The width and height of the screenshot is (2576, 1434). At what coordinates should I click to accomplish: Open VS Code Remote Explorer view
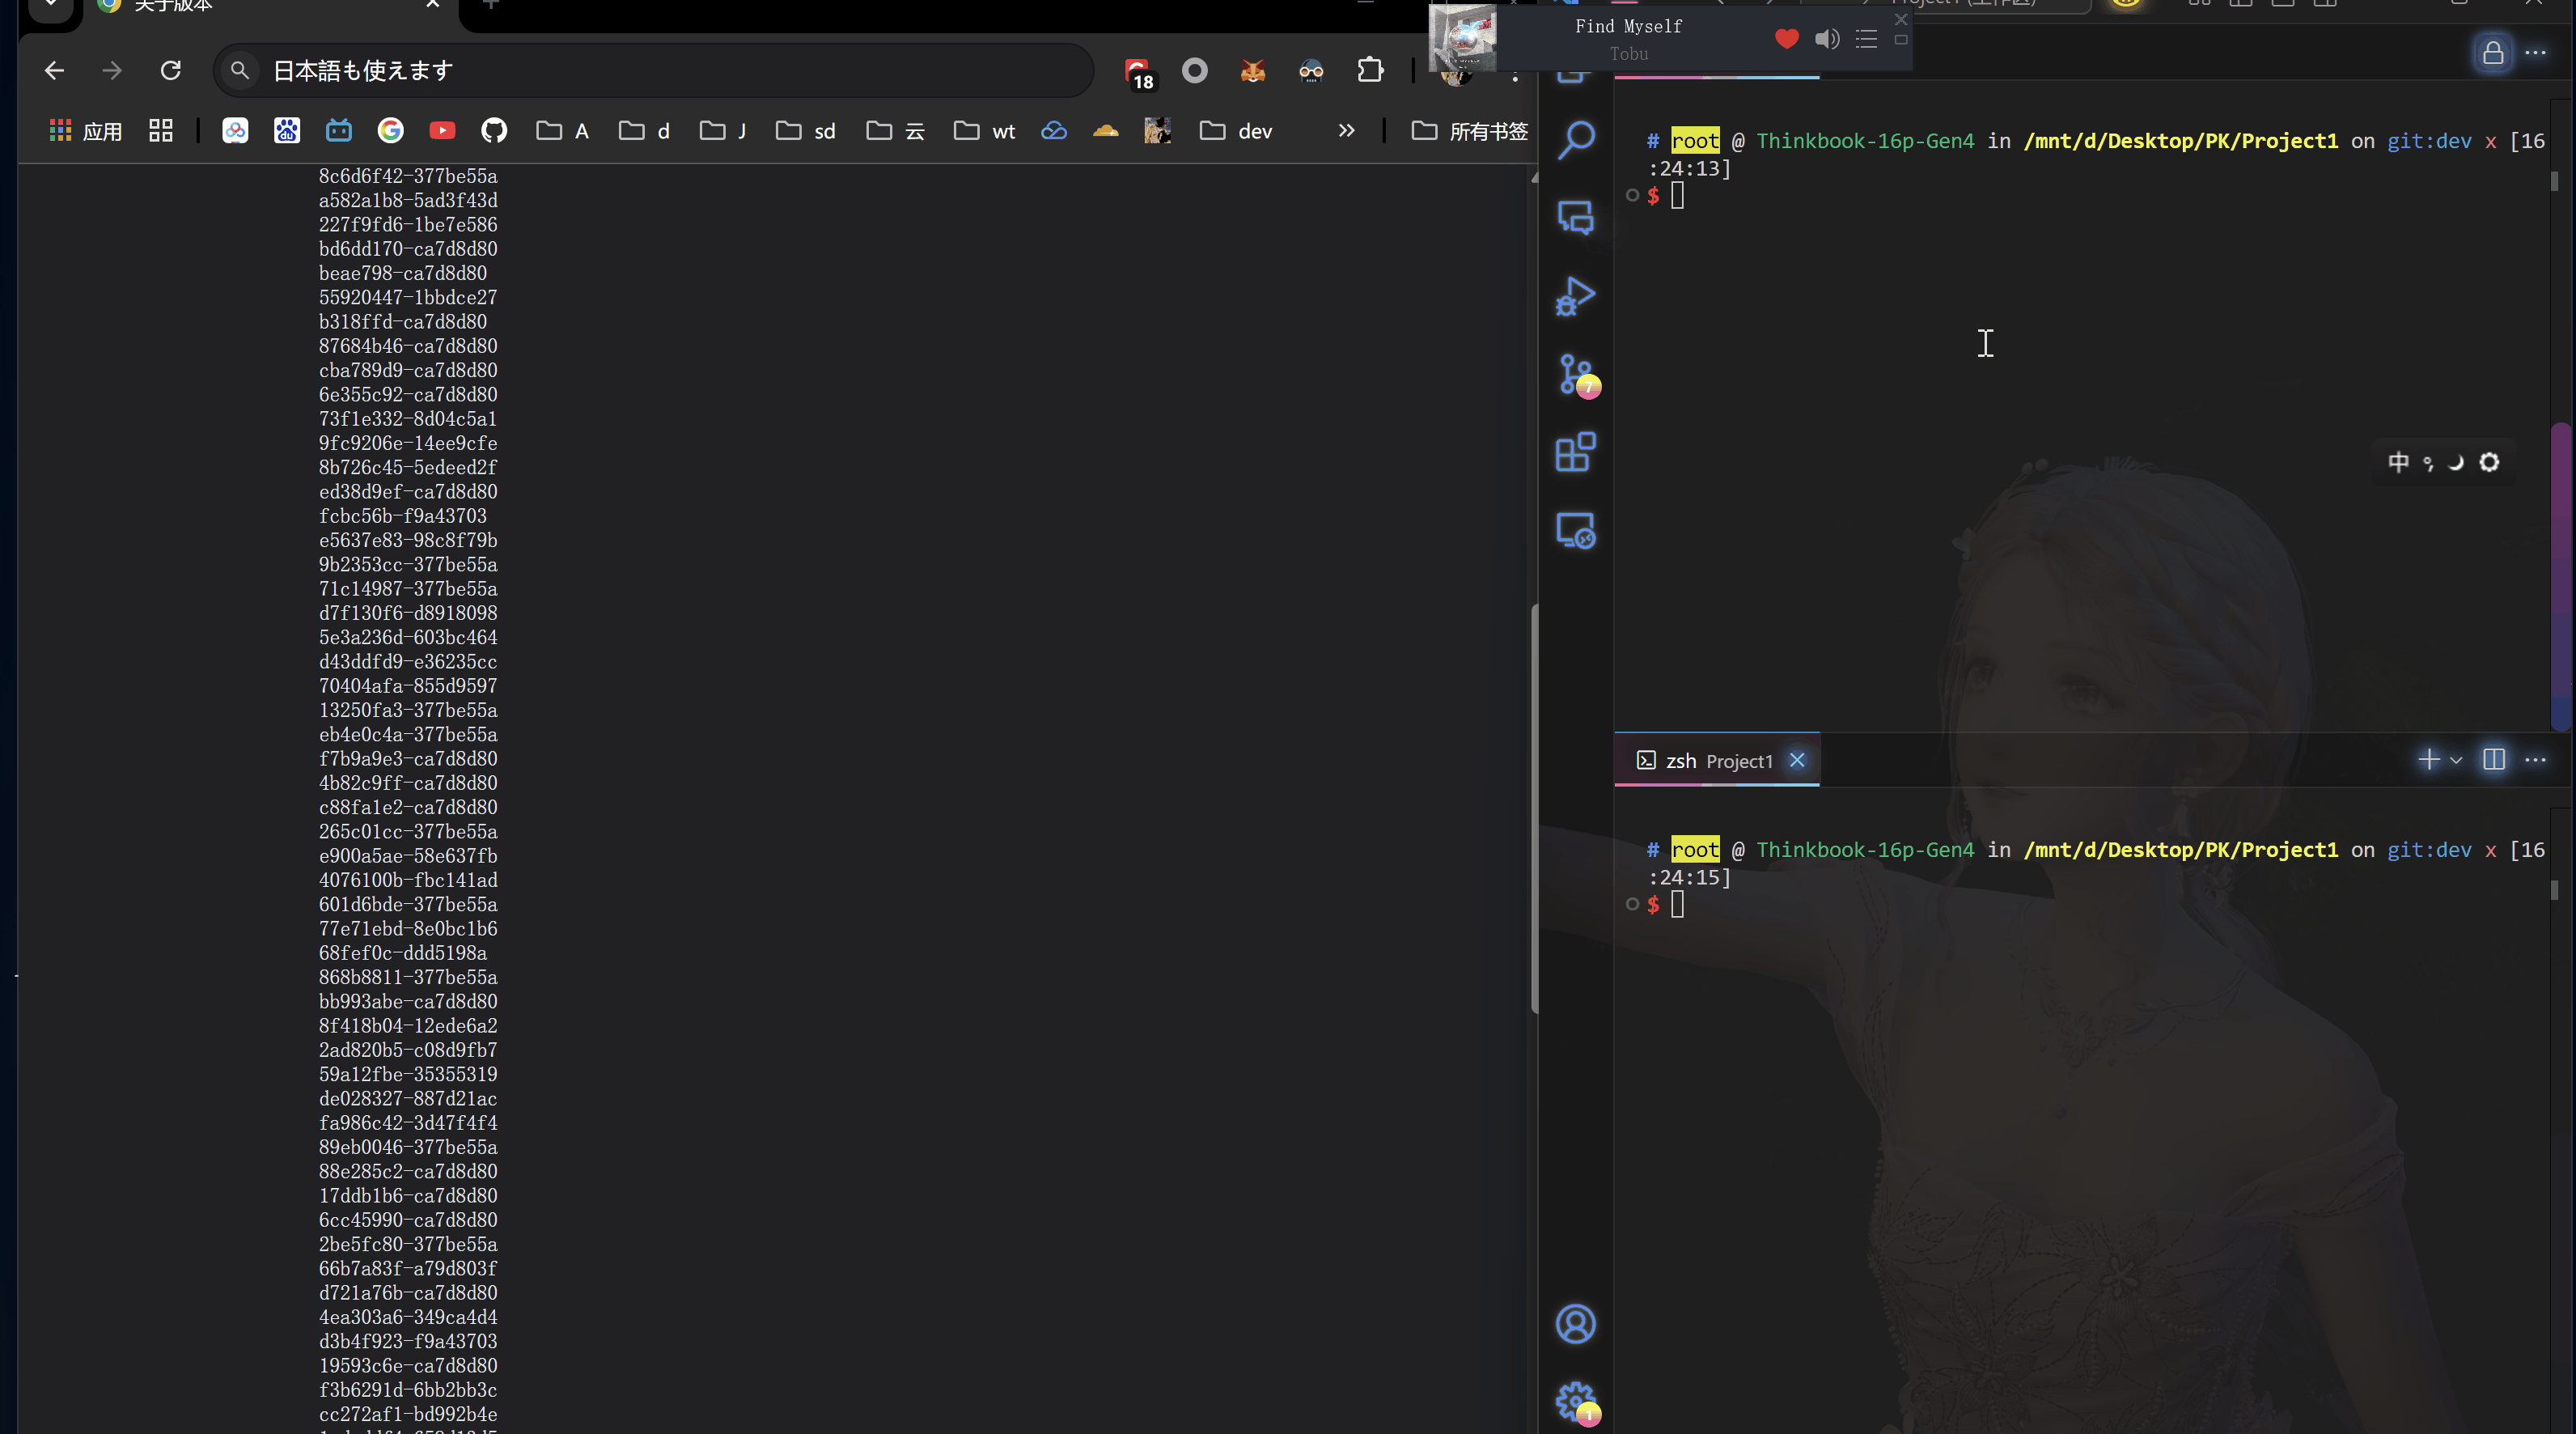[x=1576, y=530]
